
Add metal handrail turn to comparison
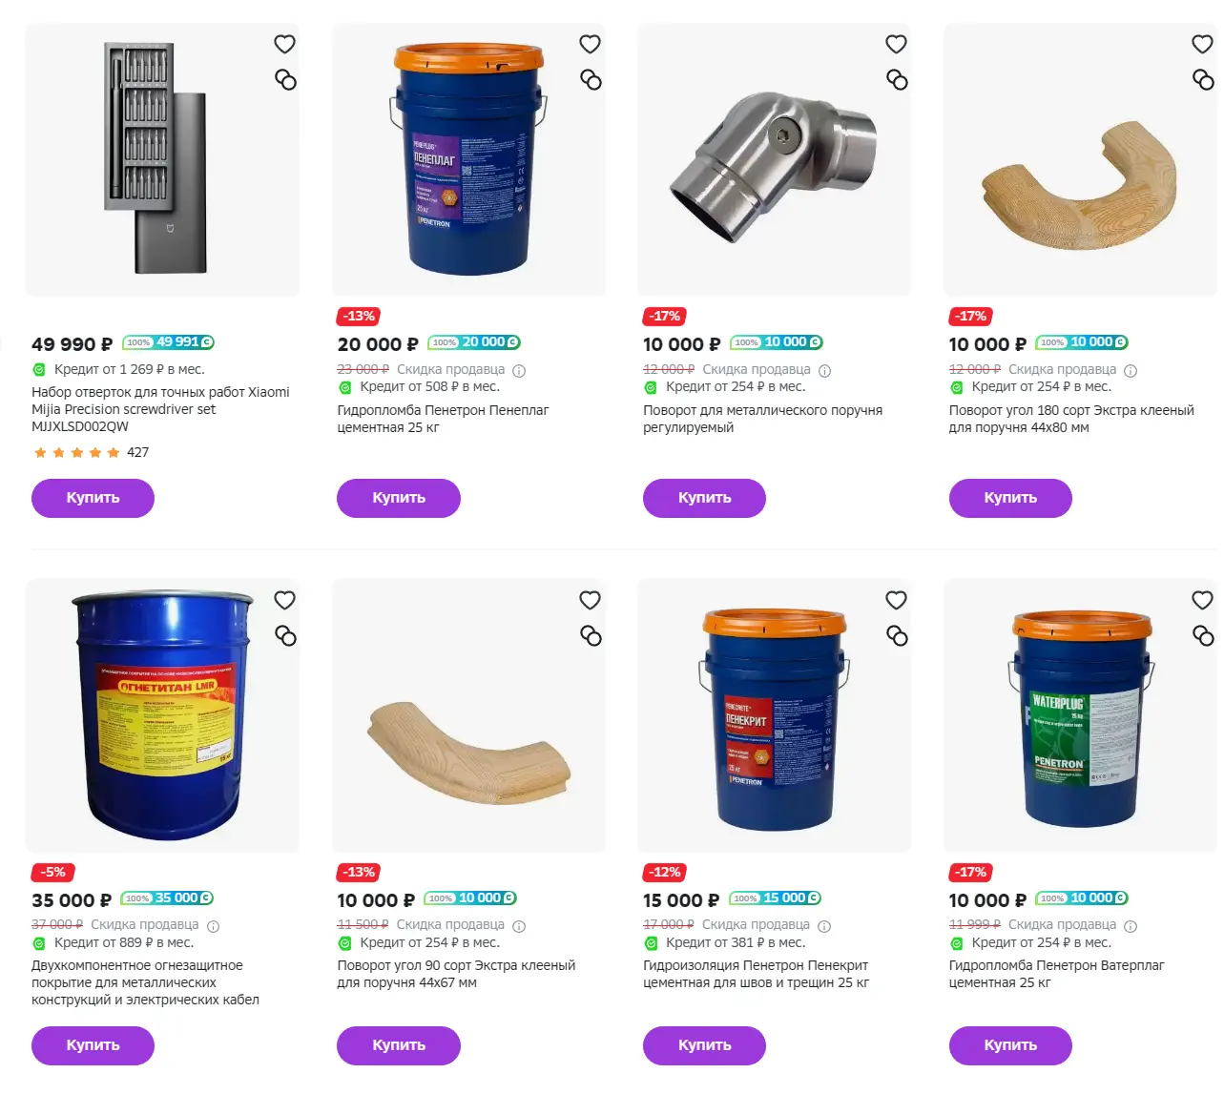pyautogui.click(x=897, y=79)
